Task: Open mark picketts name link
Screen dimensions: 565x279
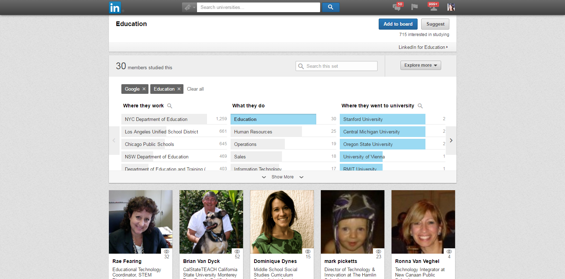Action: [340, 261]
